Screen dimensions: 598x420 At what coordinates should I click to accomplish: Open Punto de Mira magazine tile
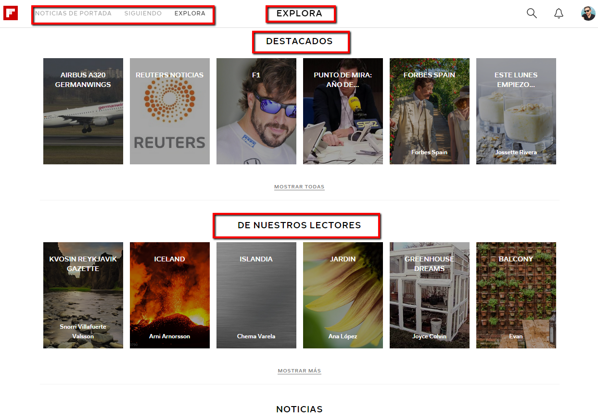pos(343,111)
